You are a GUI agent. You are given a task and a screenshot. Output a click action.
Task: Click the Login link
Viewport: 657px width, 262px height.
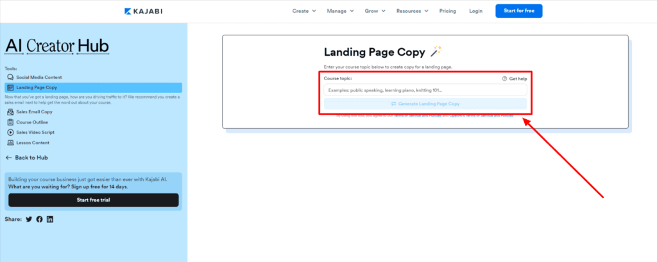475,12
